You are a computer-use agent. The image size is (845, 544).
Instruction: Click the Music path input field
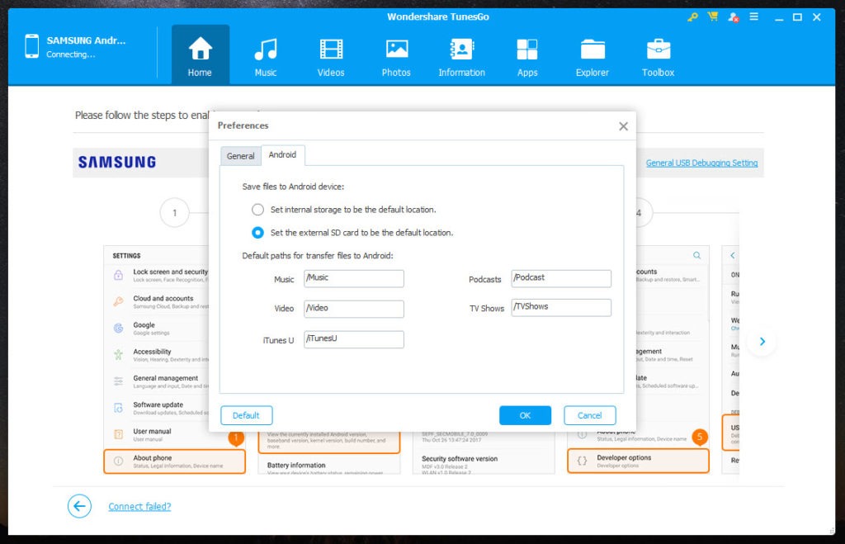[x=353, y=278]
